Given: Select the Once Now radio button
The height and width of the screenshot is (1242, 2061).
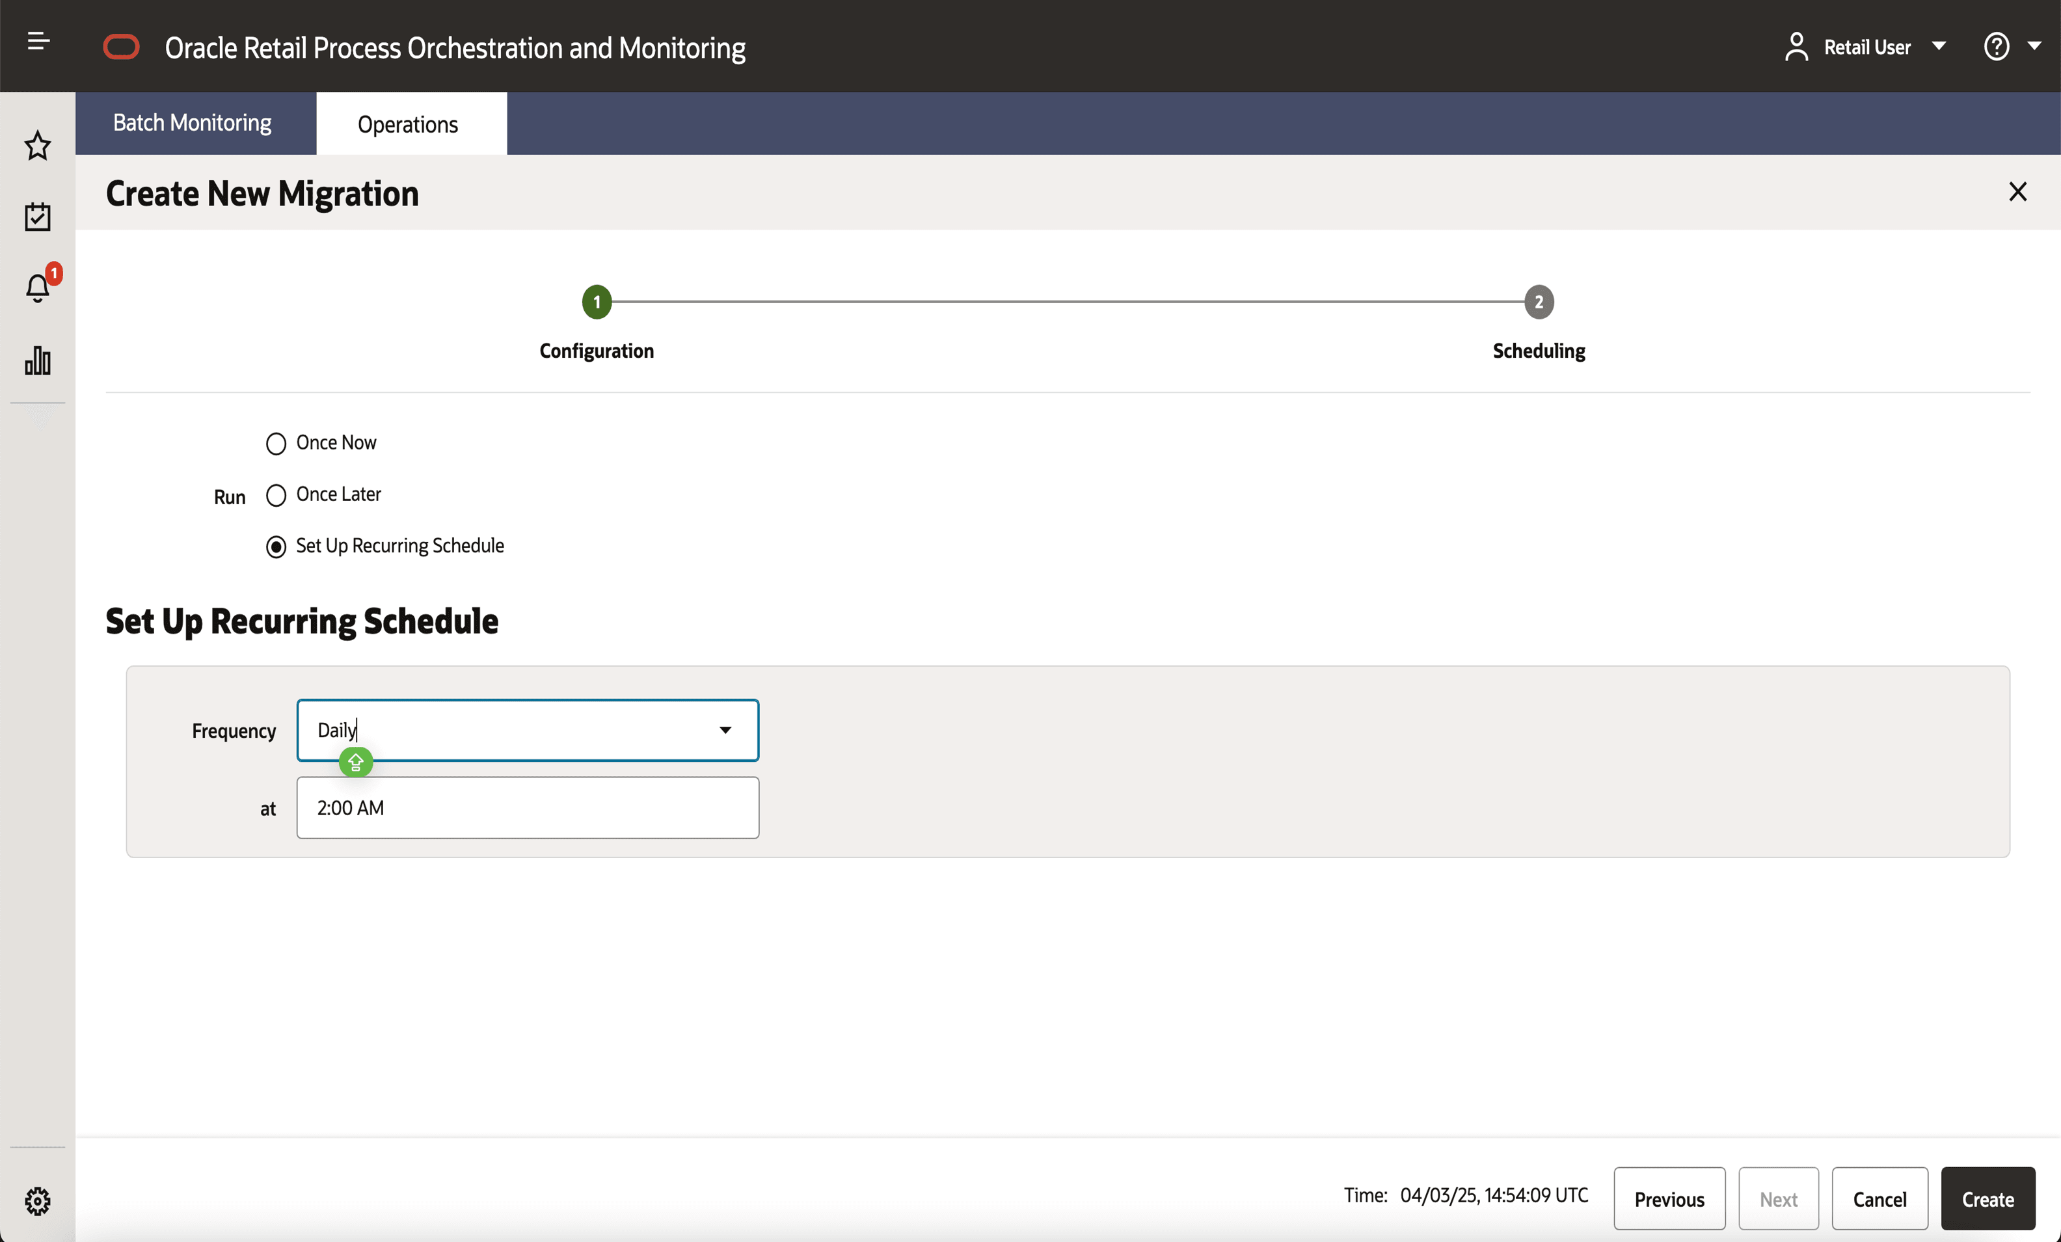Looking at the screenshot, I should 276,443.
